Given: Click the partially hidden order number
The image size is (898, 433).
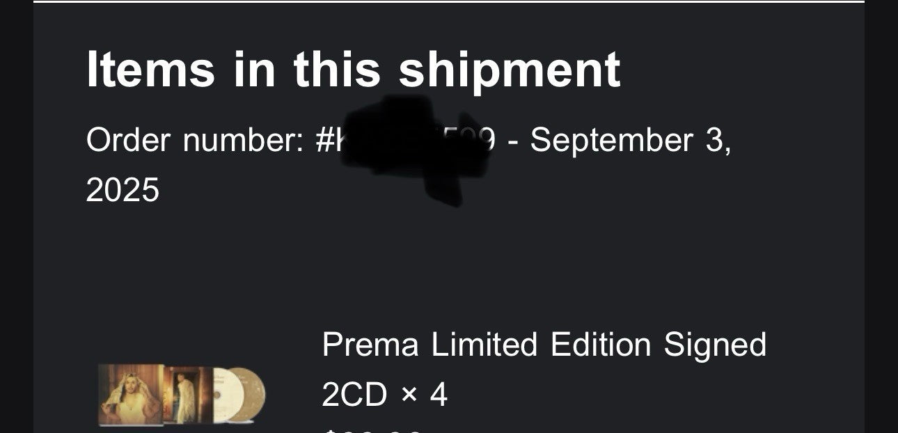Looking at the screenshot, I should click(x=486, y=140).
